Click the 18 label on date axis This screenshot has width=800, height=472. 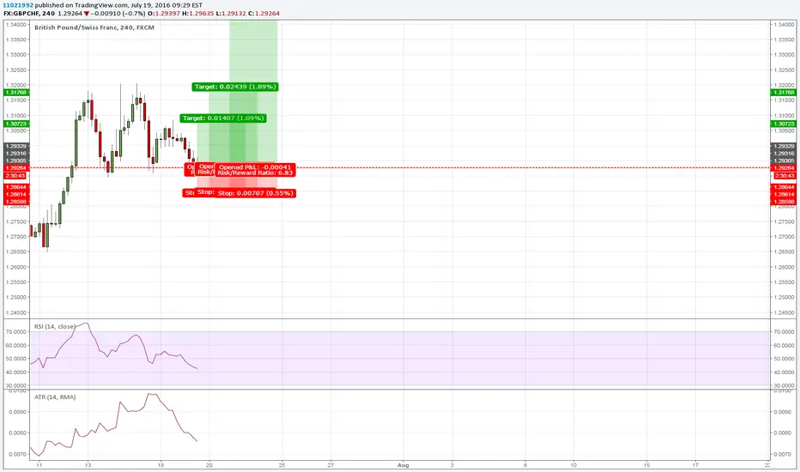point(161,465)
